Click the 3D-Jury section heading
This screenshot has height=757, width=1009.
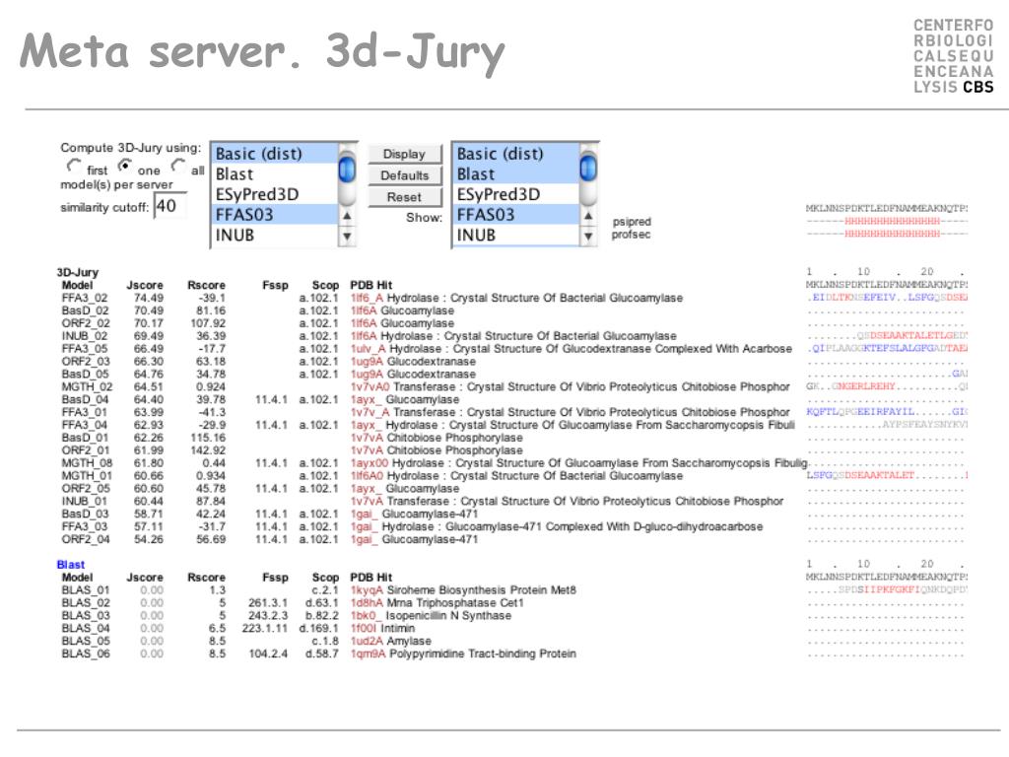click(x=78, y=272)
